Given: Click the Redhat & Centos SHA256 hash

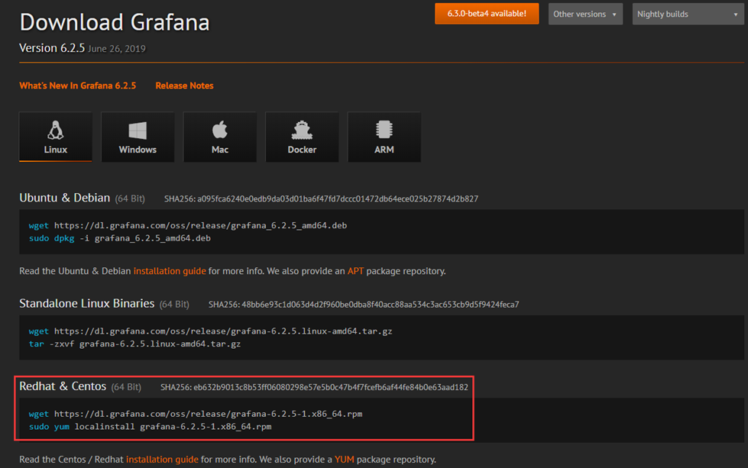Looking at the screenshot, I should [314, 388].
